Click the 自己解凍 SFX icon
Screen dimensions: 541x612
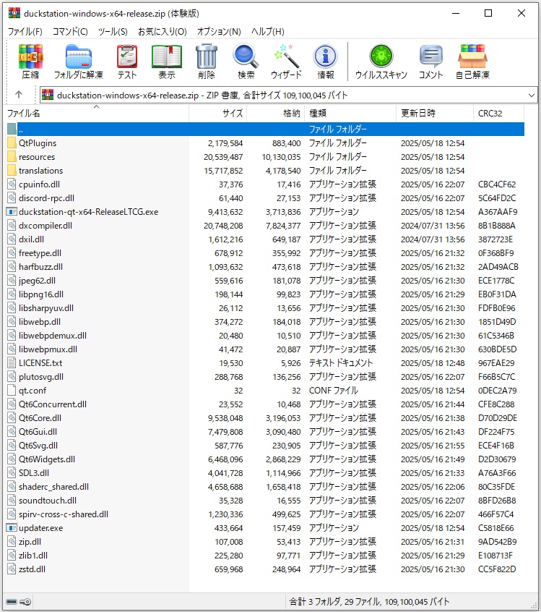coord(472,56)
